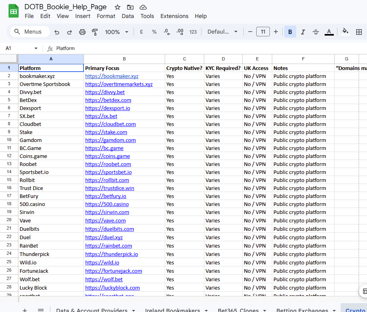The height and width of the screenshot is (312, 367).
Task: Star the DOTB_Bookie_Help_Page document
Action: (x=118, y=7)
